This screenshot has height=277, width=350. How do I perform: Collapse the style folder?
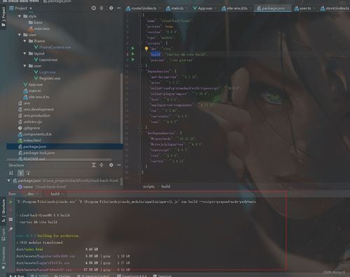click(x=20, y=16)
